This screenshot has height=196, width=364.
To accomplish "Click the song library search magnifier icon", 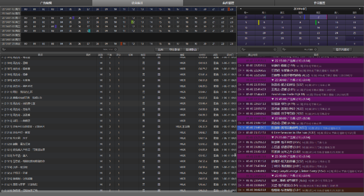I will pos(4,50).
